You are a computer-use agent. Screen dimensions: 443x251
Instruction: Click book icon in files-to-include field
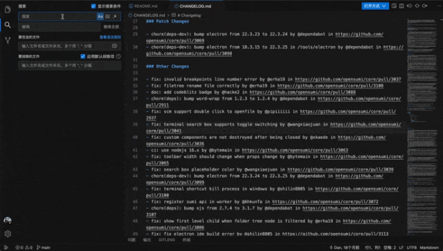[115, 46]
